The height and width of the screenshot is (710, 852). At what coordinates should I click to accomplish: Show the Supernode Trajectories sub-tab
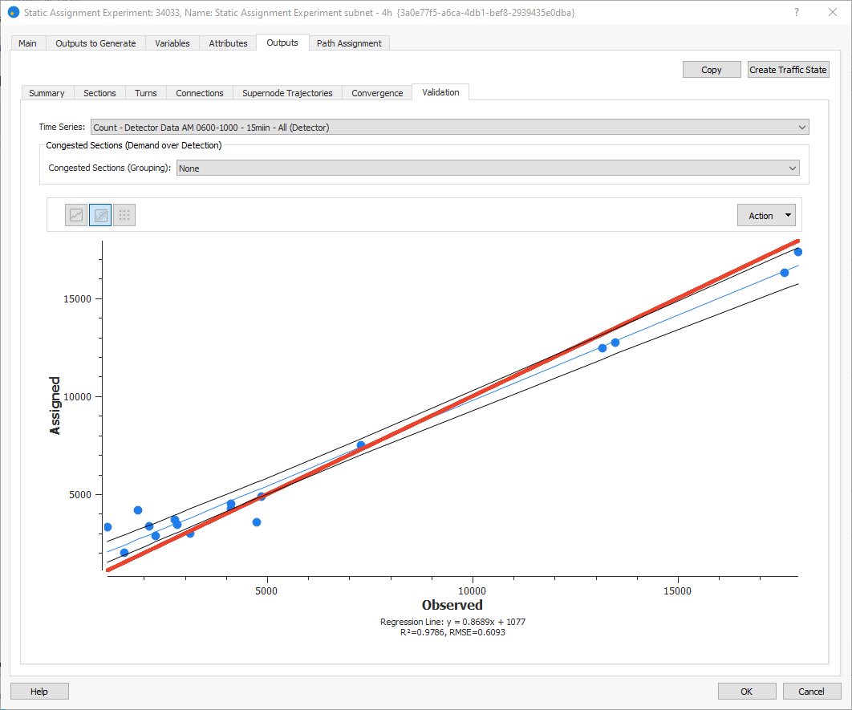[x=287, y=93]
